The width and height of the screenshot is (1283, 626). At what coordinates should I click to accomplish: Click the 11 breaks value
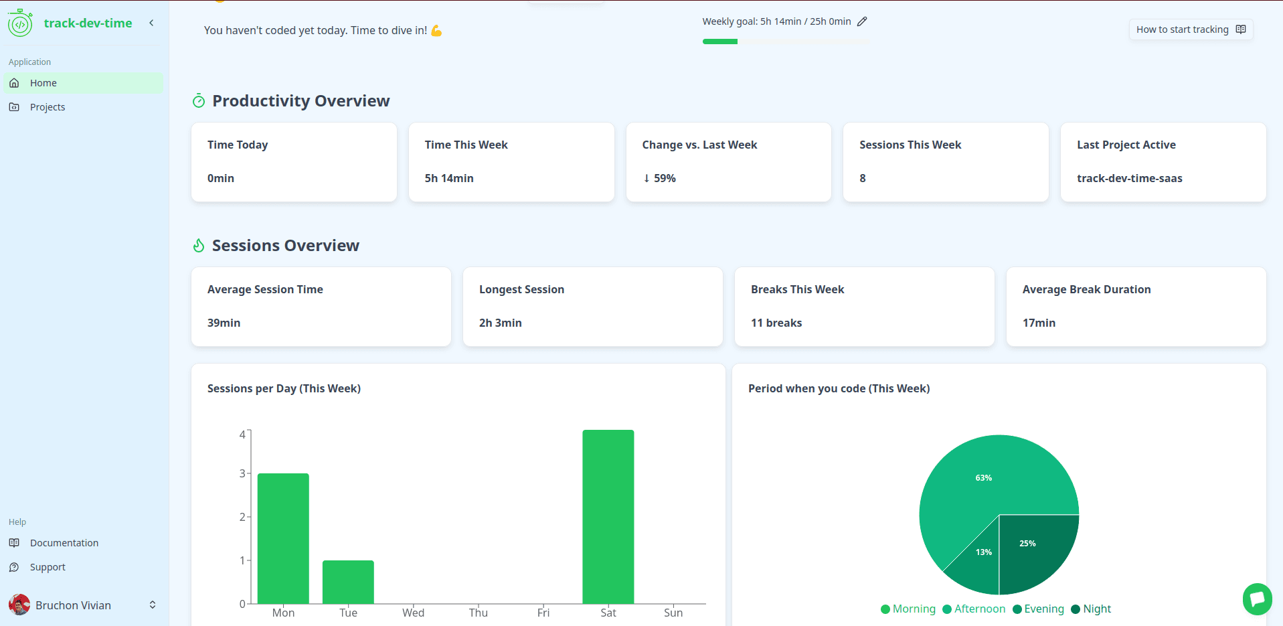(776, 323)
